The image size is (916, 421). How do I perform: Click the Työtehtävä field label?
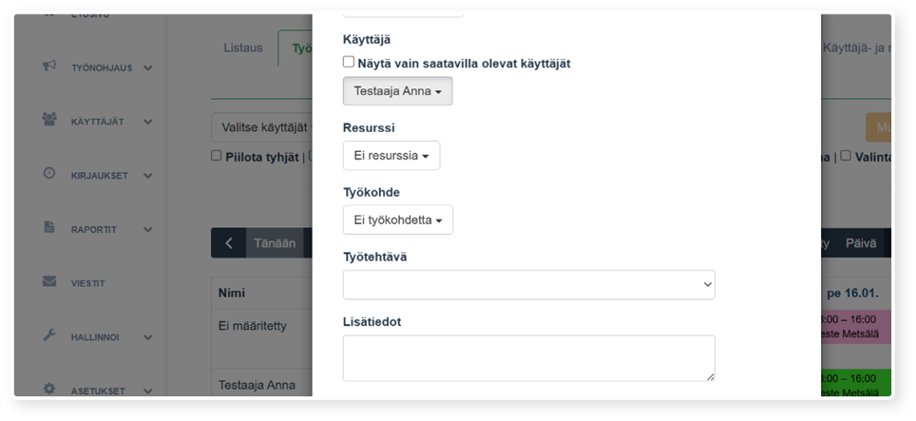click(x=374, y=257)
